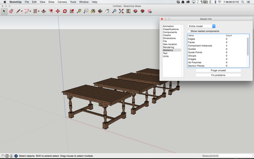The image size is (254, 159).
Task: Open Notification Center list icon
Action: click(248, 2)
